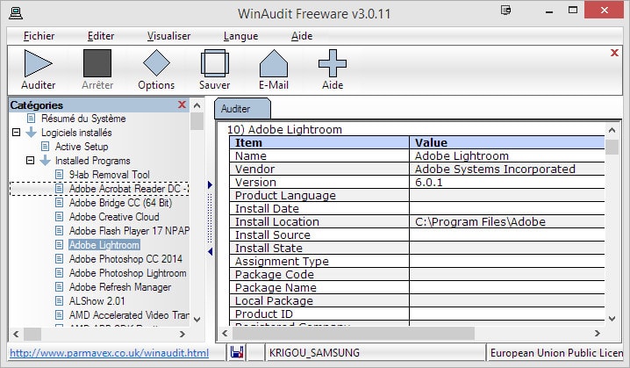Screen dimensions: 630x368
Task: Click the report pane horizontal scrollbar thumb
Action: point(354,333)
